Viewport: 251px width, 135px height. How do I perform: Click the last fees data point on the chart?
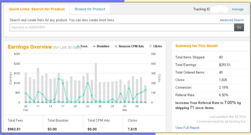pyautogui.click(x=145, y=90)
